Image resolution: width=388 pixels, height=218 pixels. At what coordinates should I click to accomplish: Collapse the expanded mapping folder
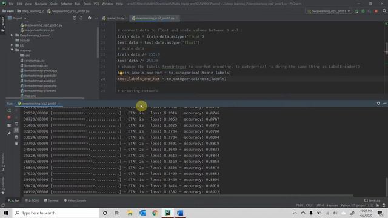click(x=12, y=50)
